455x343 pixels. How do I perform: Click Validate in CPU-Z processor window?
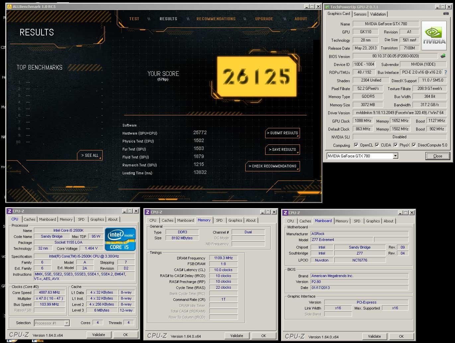tap(99, 335)
